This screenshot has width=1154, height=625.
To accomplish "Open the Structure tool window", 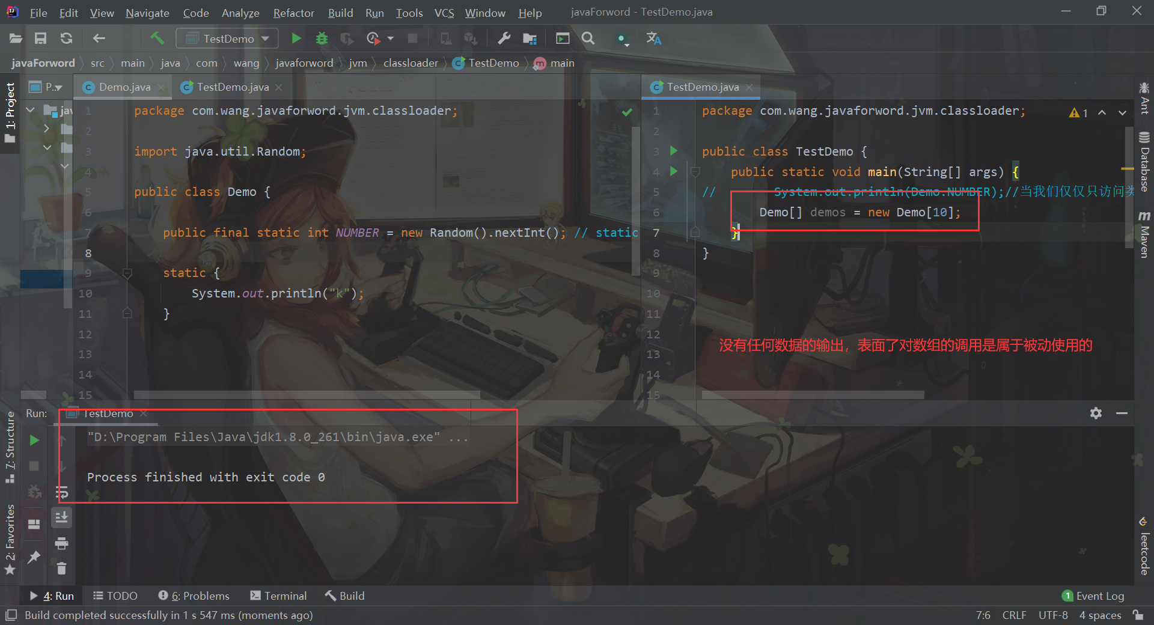I will (x=10, y=447).
